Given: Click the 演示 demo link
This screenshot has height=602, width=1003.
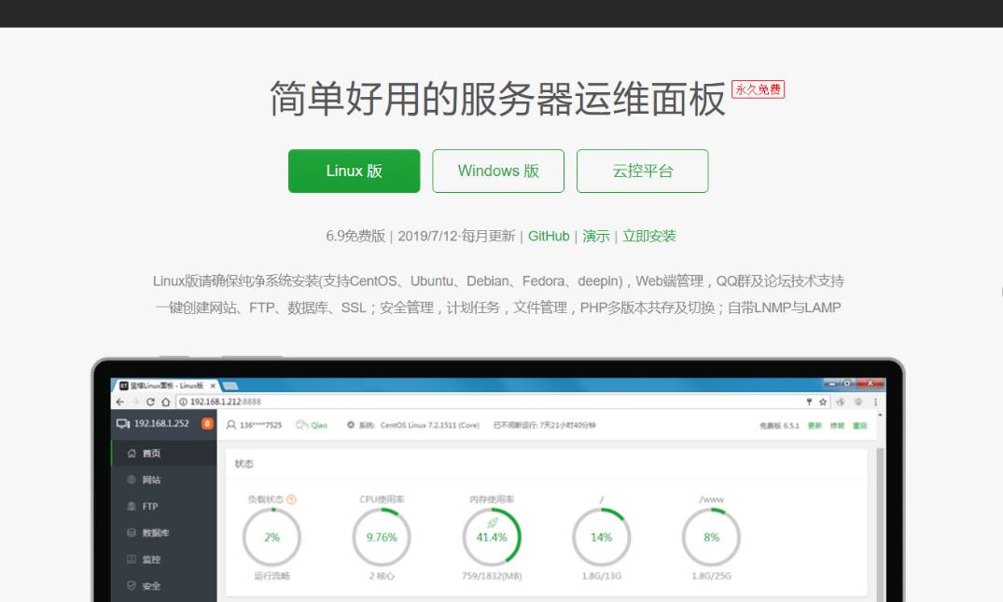Looking at the screenshot, I should point(595,237).
